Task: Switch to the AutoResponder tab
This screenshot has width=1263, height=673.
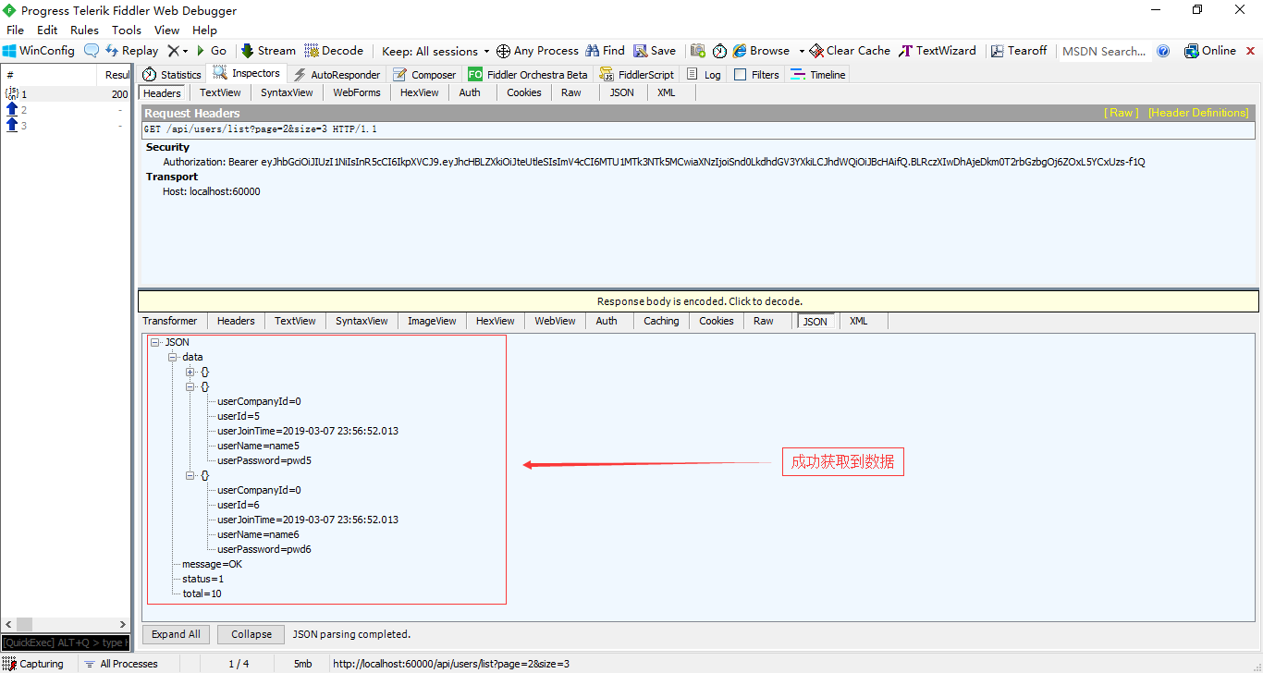Action: coord(337,75)
